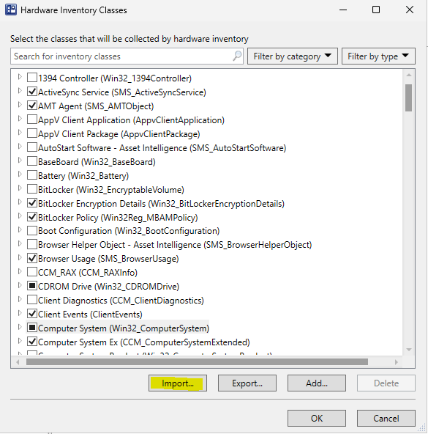The height and width of the screenshot is (434, 428).
Task: Enable AppV Client Package checkbox
Action: pos(32,133)
